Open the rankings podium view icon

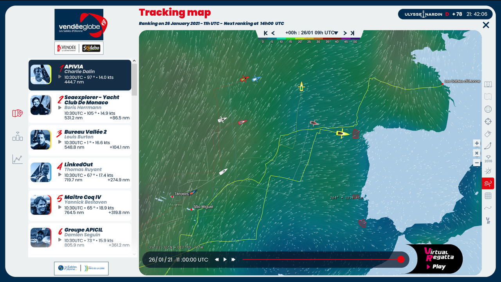18,136
